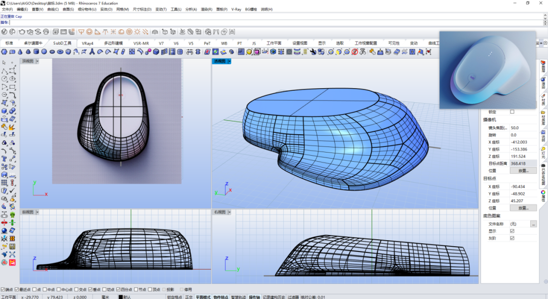
Task: Switch to the VRay4 toolbar tab
Action: 87,43
